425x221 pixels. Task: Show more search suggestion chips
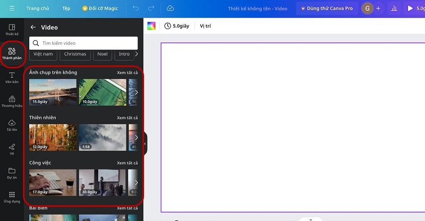[x=137, y=54]
